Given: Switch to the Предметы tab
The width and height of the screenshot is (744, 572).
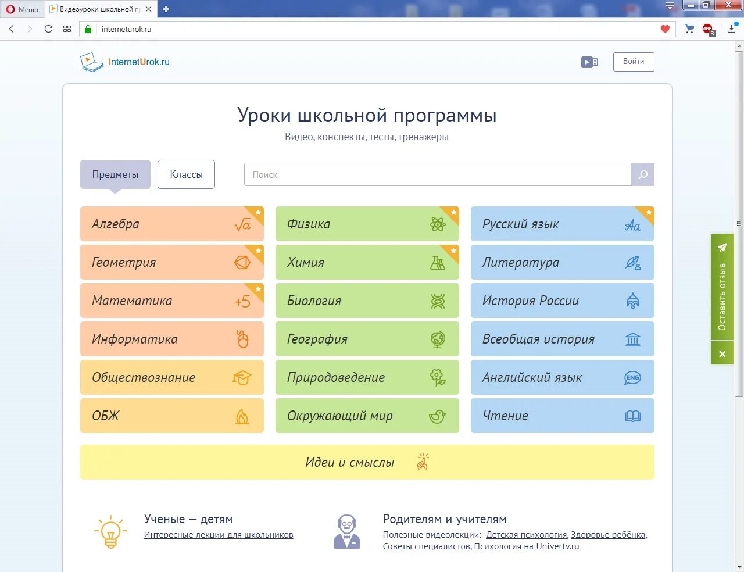Looking at the screenshot, I should (115, 174).
